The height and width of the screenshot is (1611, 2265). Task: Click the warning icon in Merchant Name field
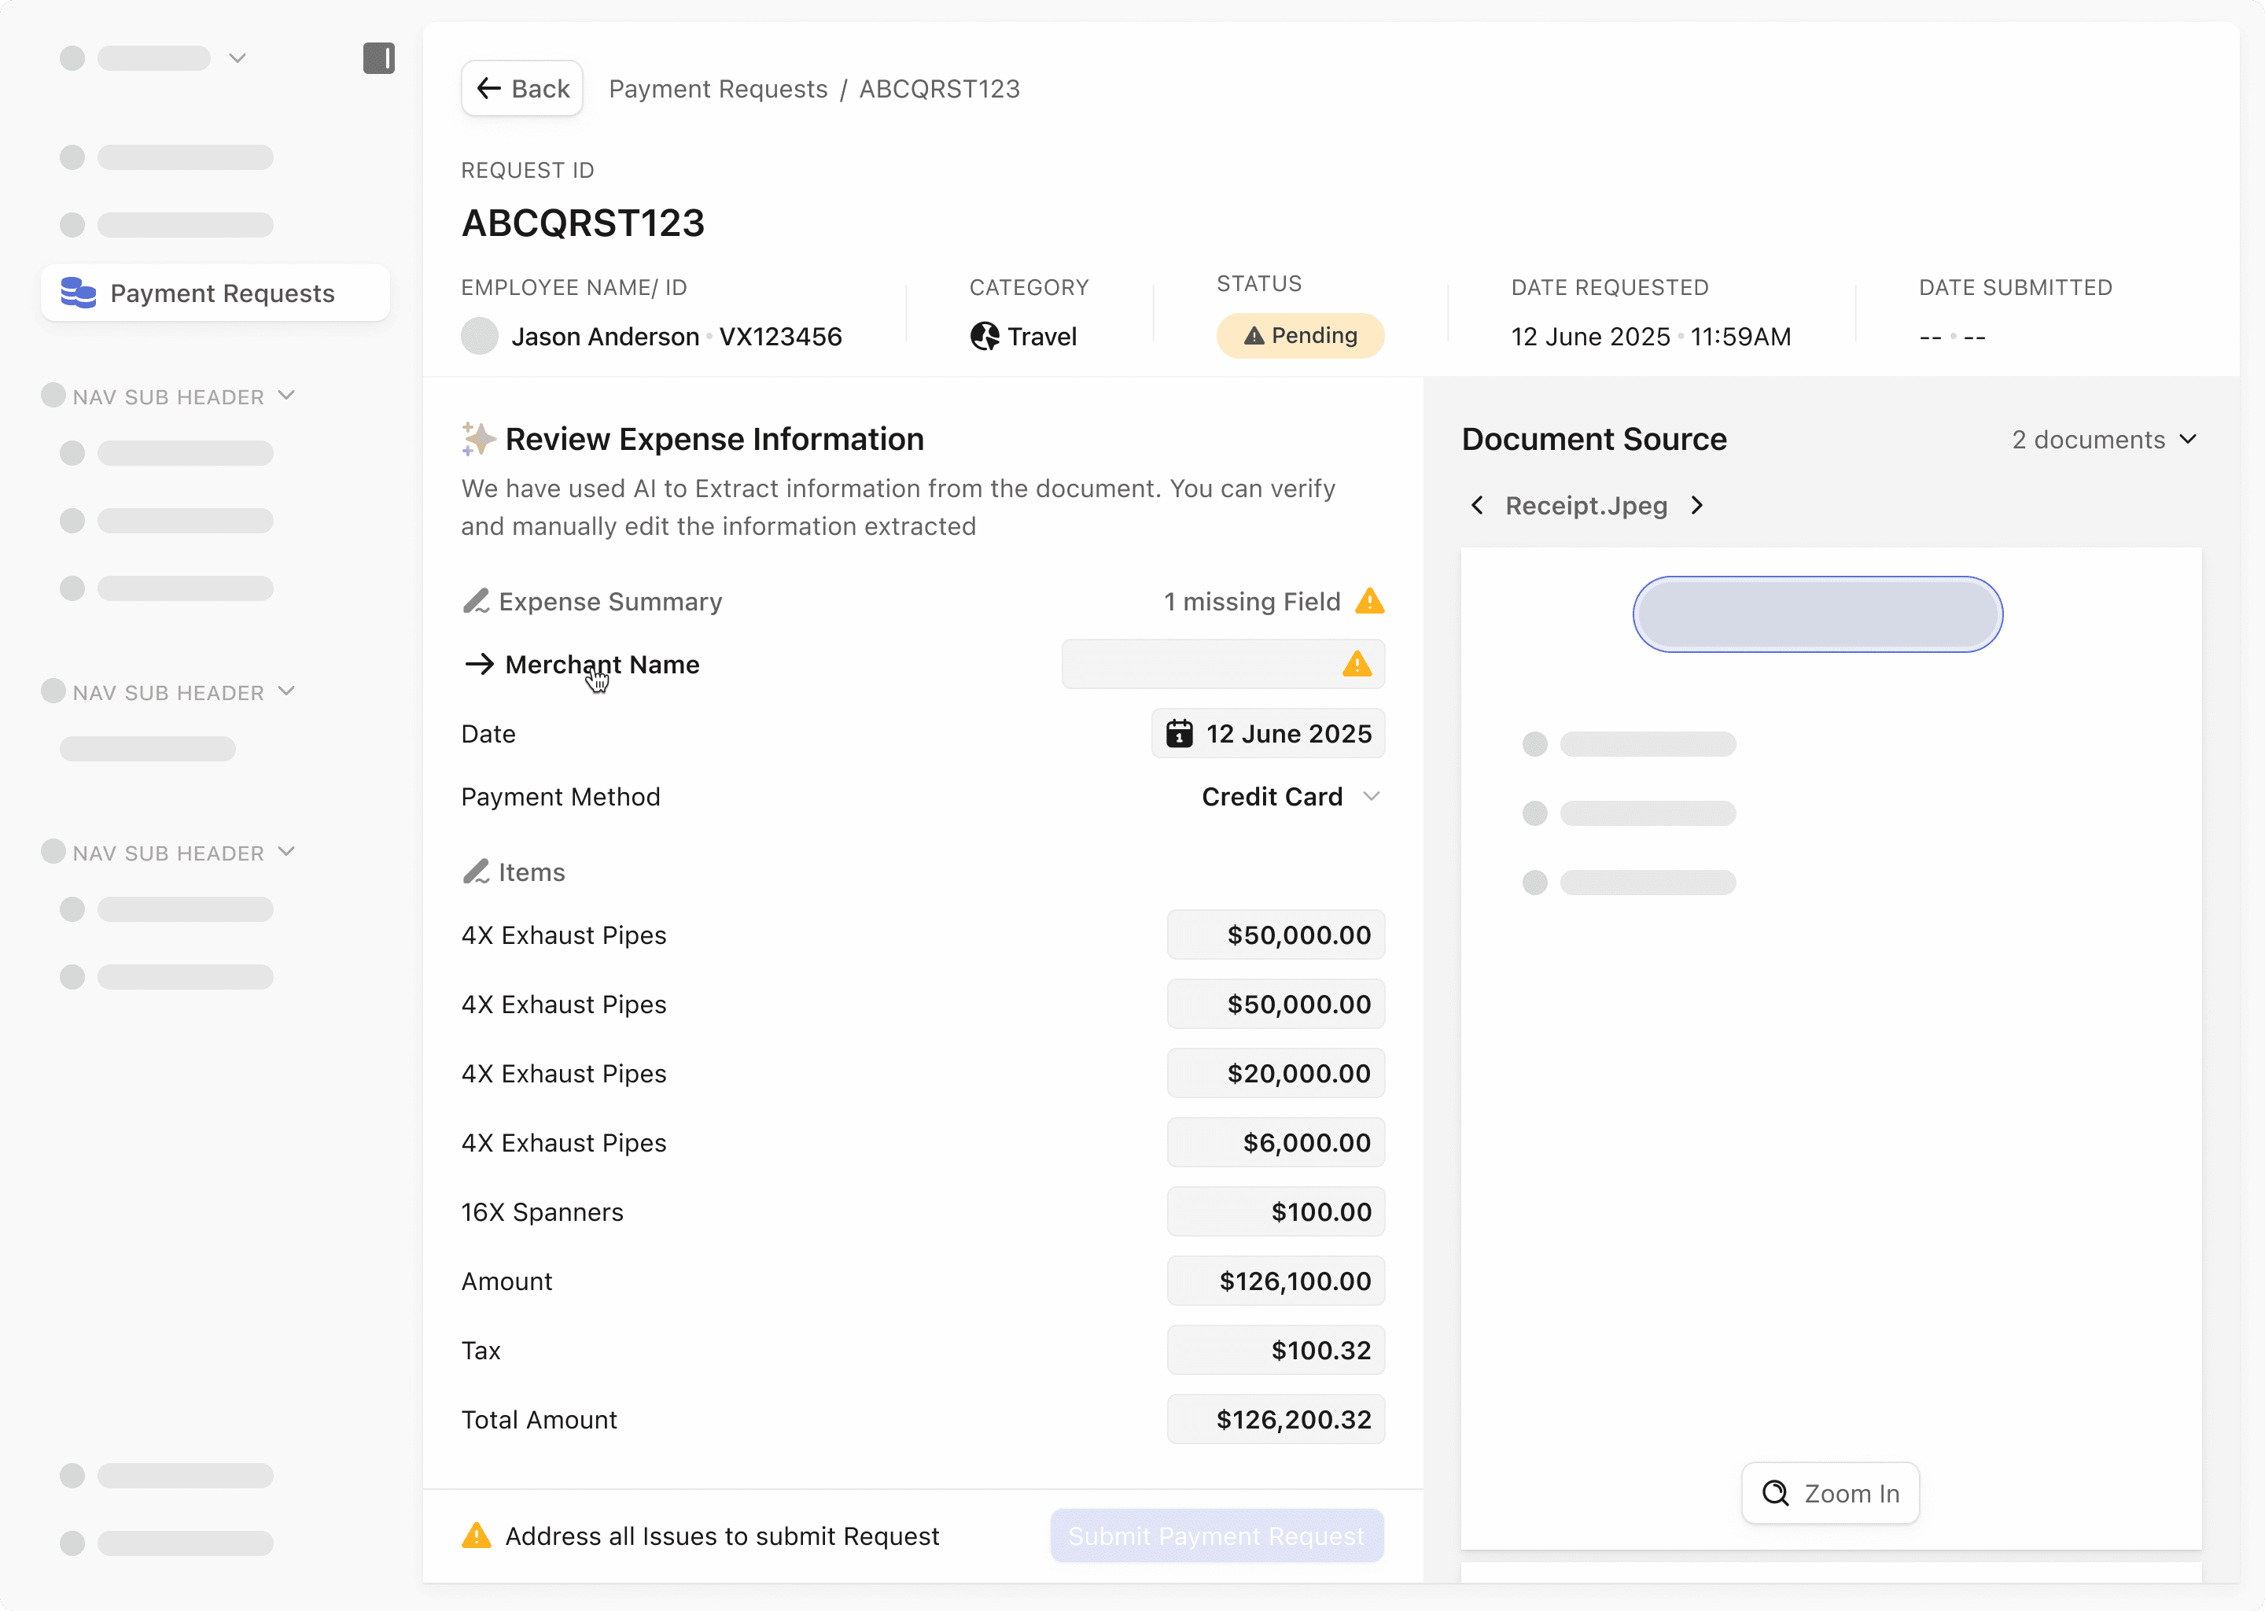[x=1357, y=664]
